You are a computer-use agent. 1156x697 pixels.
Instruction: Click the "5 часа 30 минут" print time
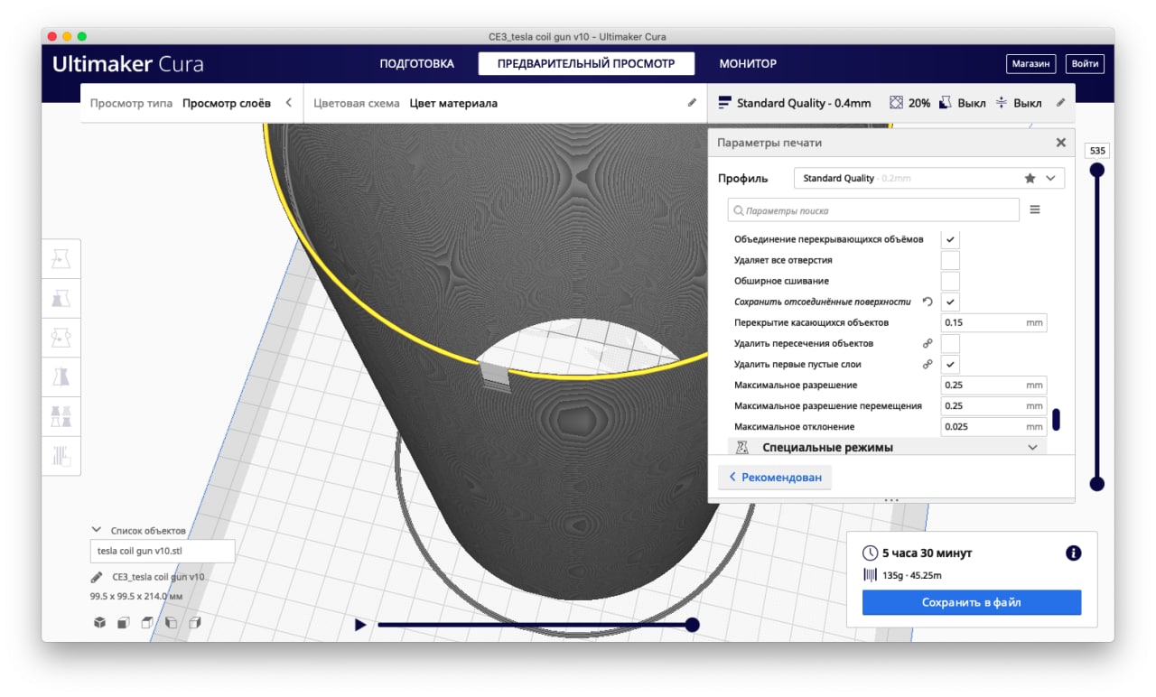(928, 553)
